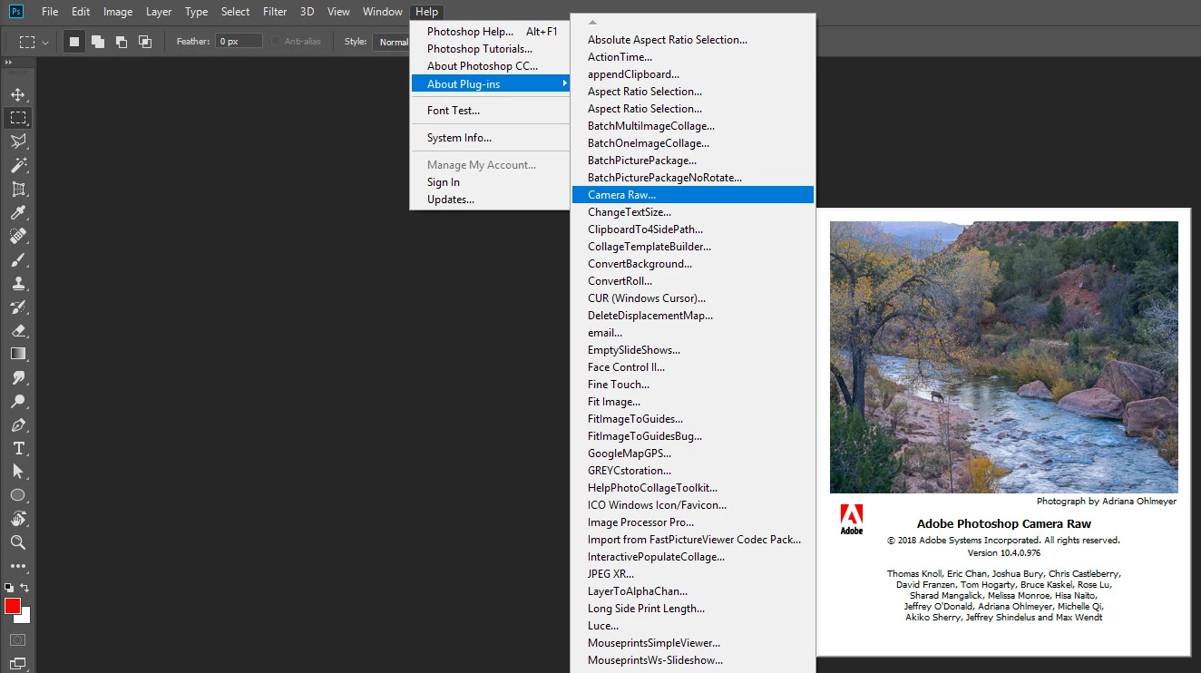Choose Sign In entry
The height and width of the screenshot is (673, 1201).
(490, 182)
